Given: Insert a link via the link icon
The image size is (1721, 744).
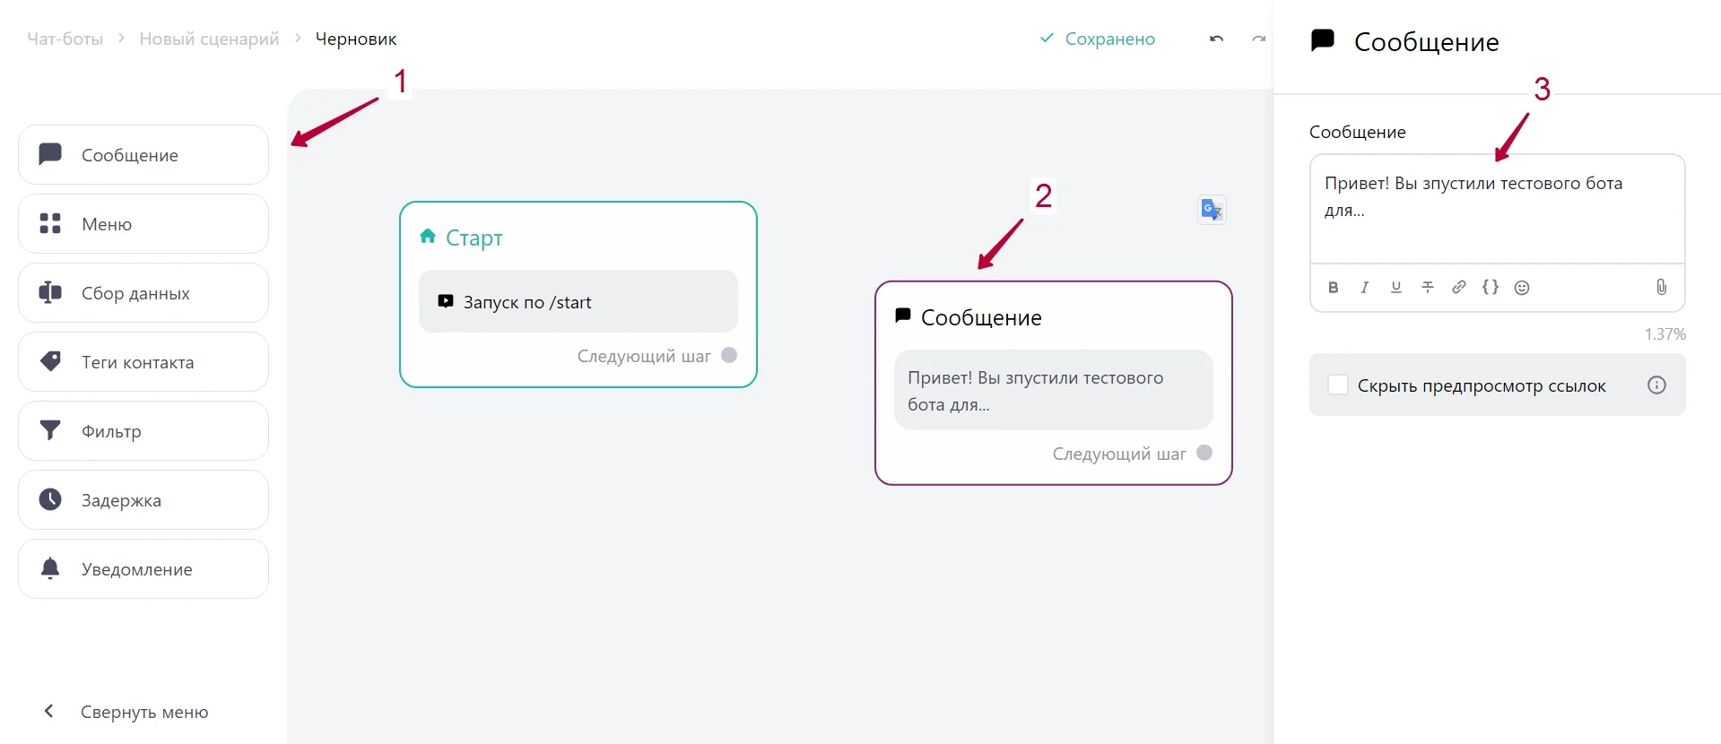Looking at the screenshot, I should (x=1459, y=288).
